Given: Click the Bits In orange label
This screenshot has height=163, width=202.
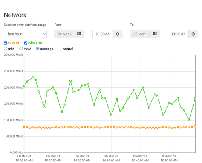Looking at the screenshot, I should 13,43.
